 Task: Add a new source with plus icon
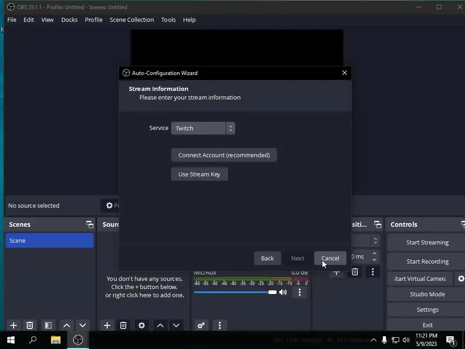point(107,325)
